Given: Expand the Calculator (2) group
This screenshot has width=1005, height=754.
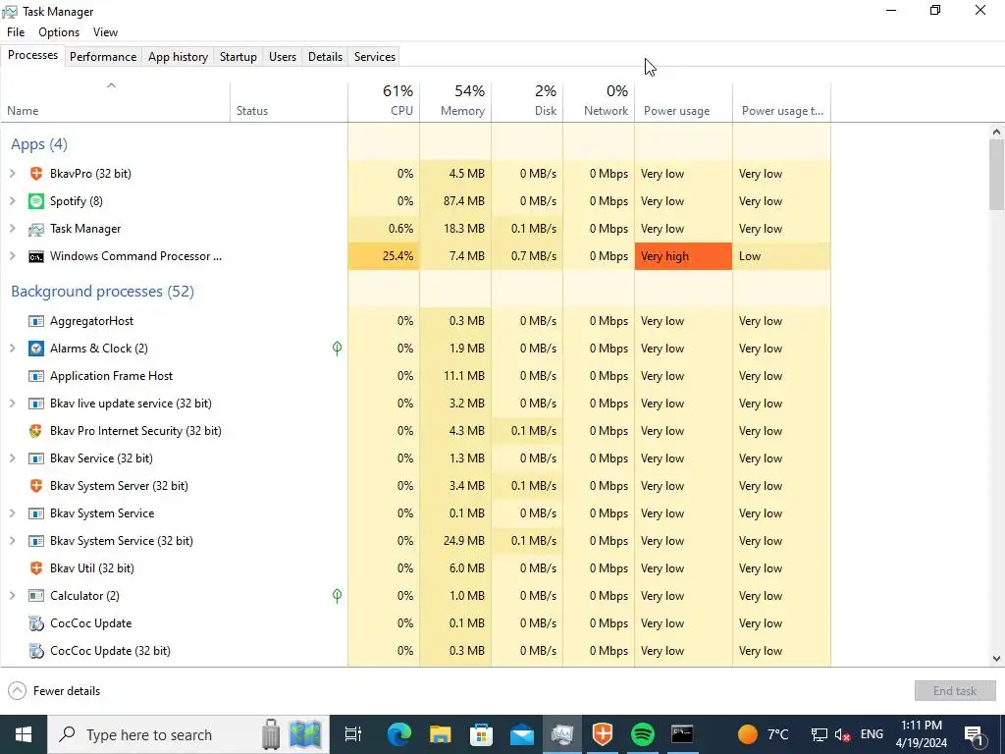Looking at the screenshot, I should tap(12, 596).
